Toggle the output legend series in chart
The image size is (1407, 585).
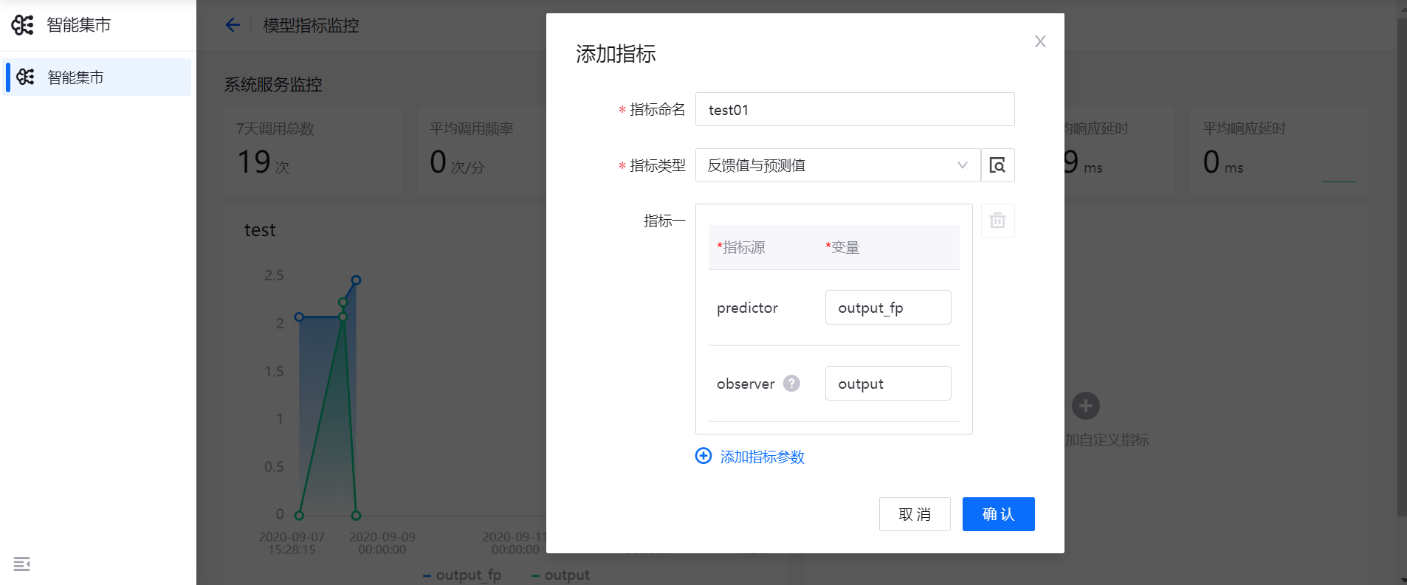point(561,575)
